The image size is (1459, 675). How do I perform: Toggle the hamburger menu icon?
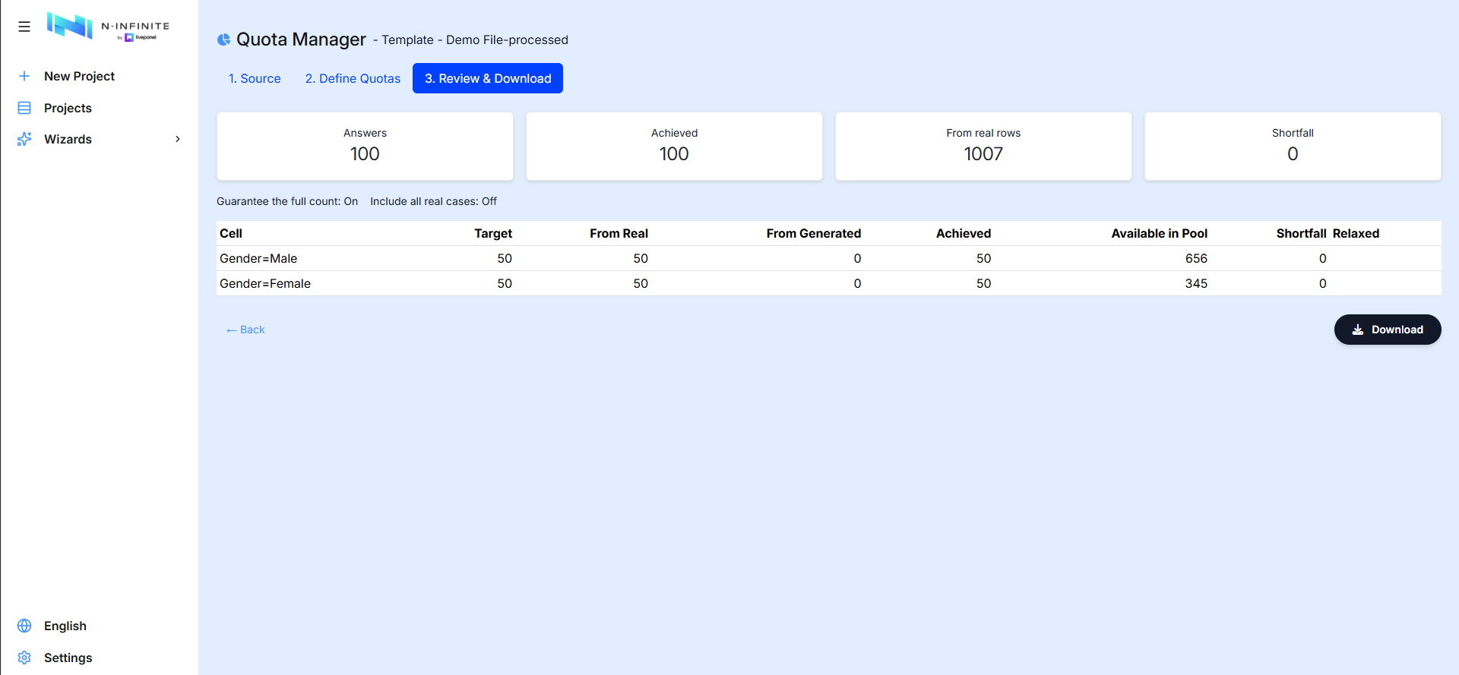pyautogui.click(x=24, y=27)
